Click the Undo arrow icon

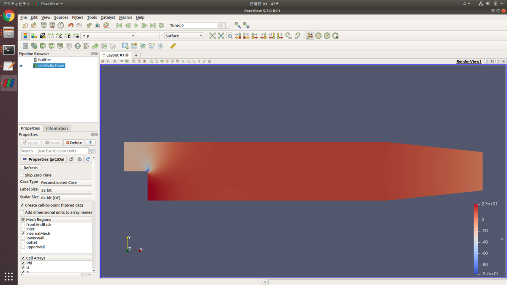[x=71, y=25]
